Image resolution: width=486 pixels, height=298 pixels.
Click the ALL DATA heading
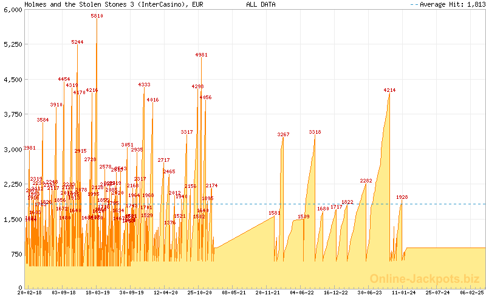coord(261,4)
